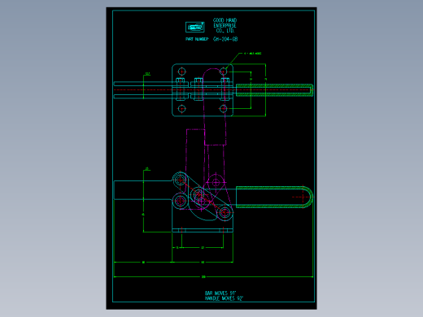
Task: Select the hole callout text by the leader line
Action: coord(252,54)
